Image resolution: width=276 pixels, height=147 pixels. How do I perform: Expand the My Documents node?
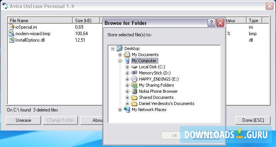coord(120,55)
